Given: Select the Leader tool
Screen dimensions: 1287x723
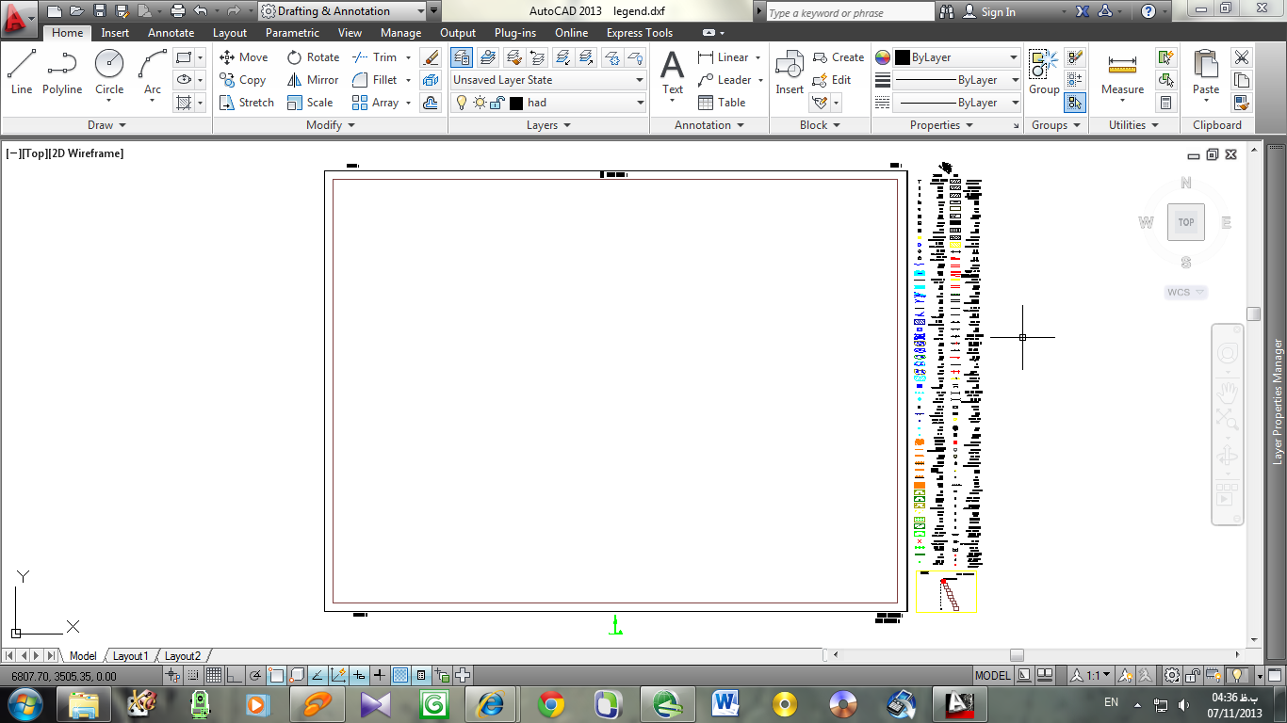Looking at the screenshot, I should [x=725, y=80].
